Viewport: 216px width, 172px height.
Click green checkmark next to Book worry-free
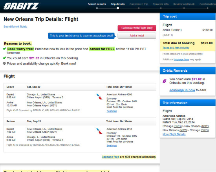pos(4,49)
